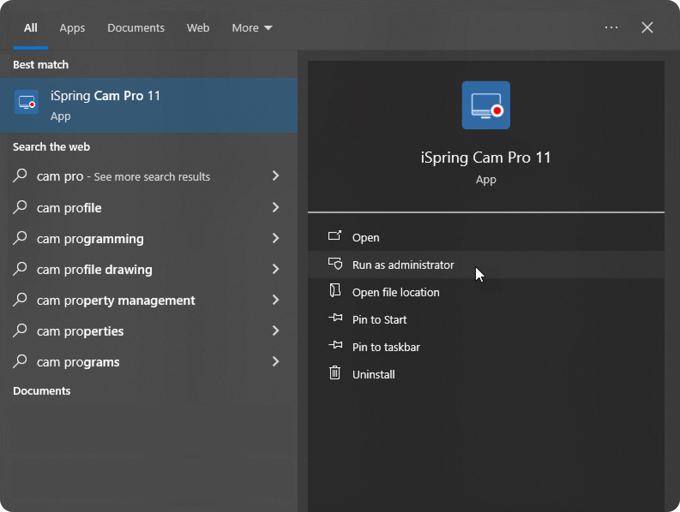This screenshot has width=680, height=512.
Task: Switch to the Apps tab
Action: [72, 28]
